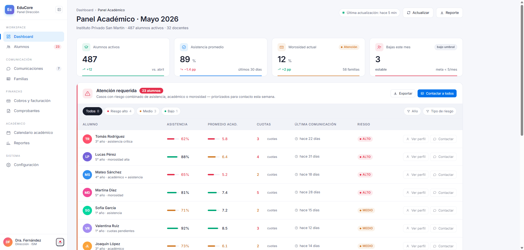Screen dimensions: 524x250
Task: Click the ASISTENCIA column header
Action: pyautogui.click(x=177, y=124)
